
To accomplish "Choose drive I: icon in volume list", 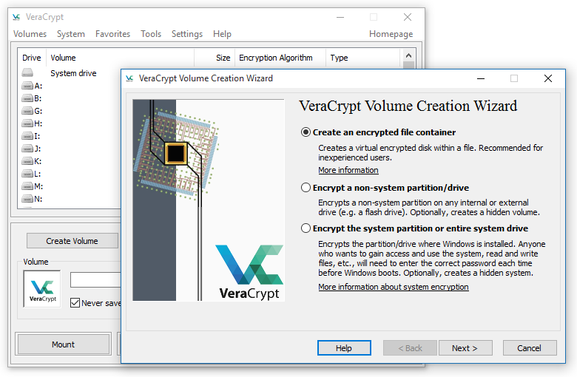I will (x=27, y=136).
